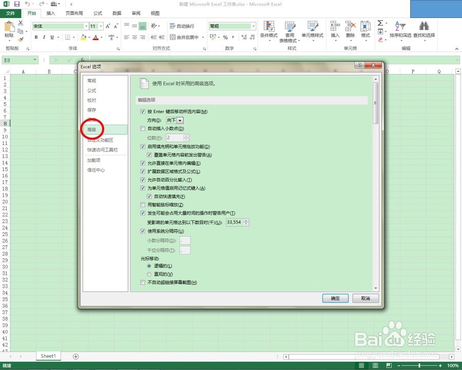
Task: Toggle Italic formatting in ribbon
Action: coord(44,37)
